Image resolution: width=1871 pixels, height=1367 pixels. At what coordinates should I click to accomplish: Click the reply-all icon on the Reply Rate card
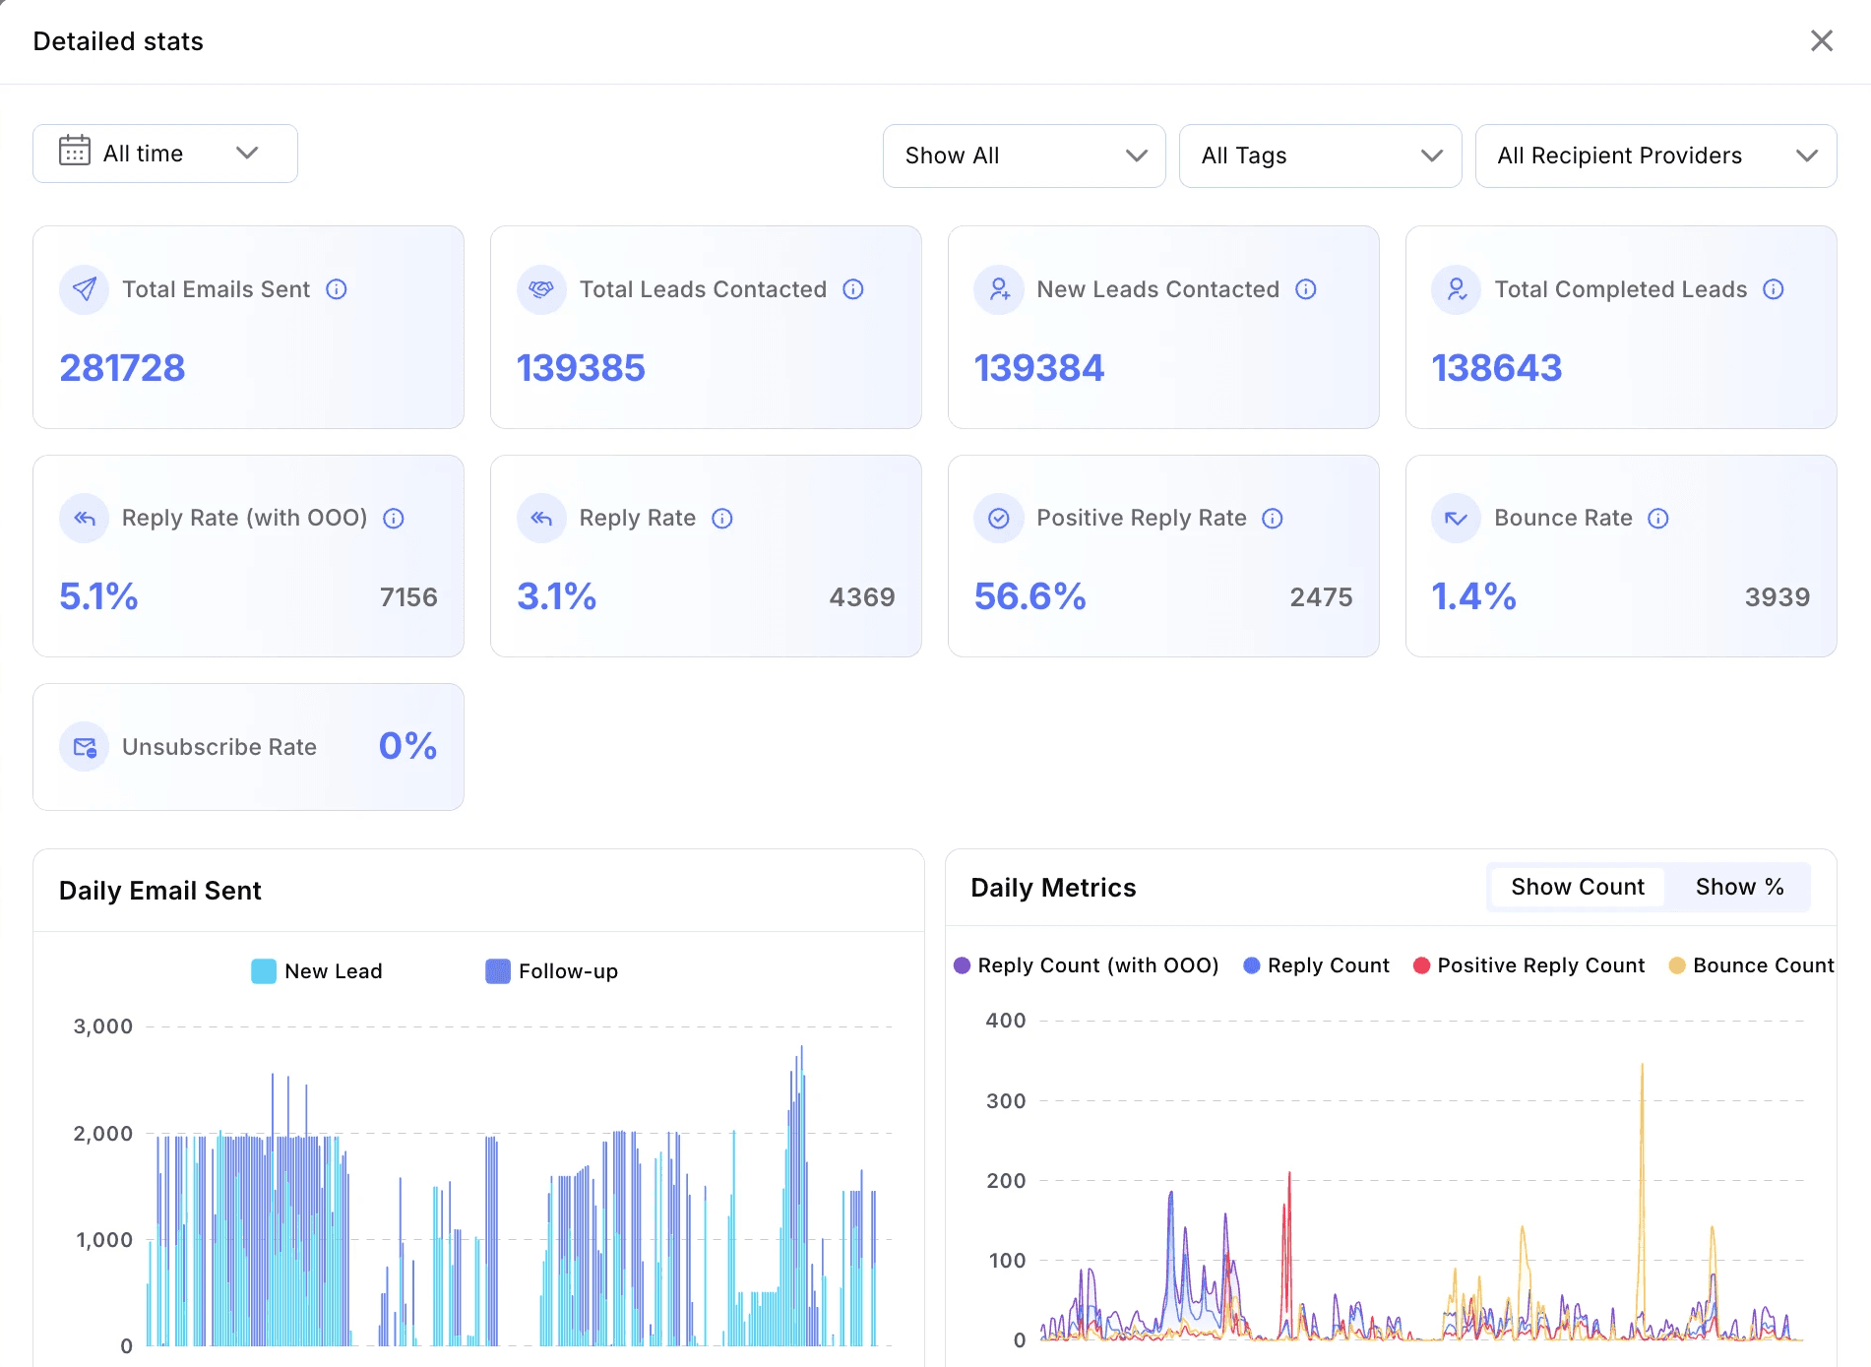(x=541, y=519)
